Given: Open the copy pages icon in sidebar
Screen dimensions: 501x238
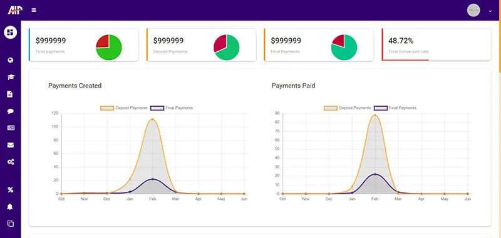Looking at the screenshot, I should pyautogui.click(x=11, y=224).
